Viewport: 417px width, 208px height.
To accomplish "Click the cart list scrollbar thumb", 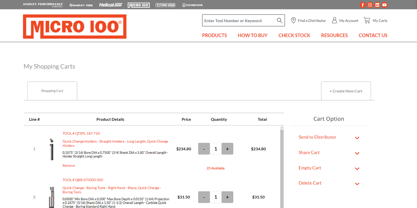I will [x=282, y=169].
